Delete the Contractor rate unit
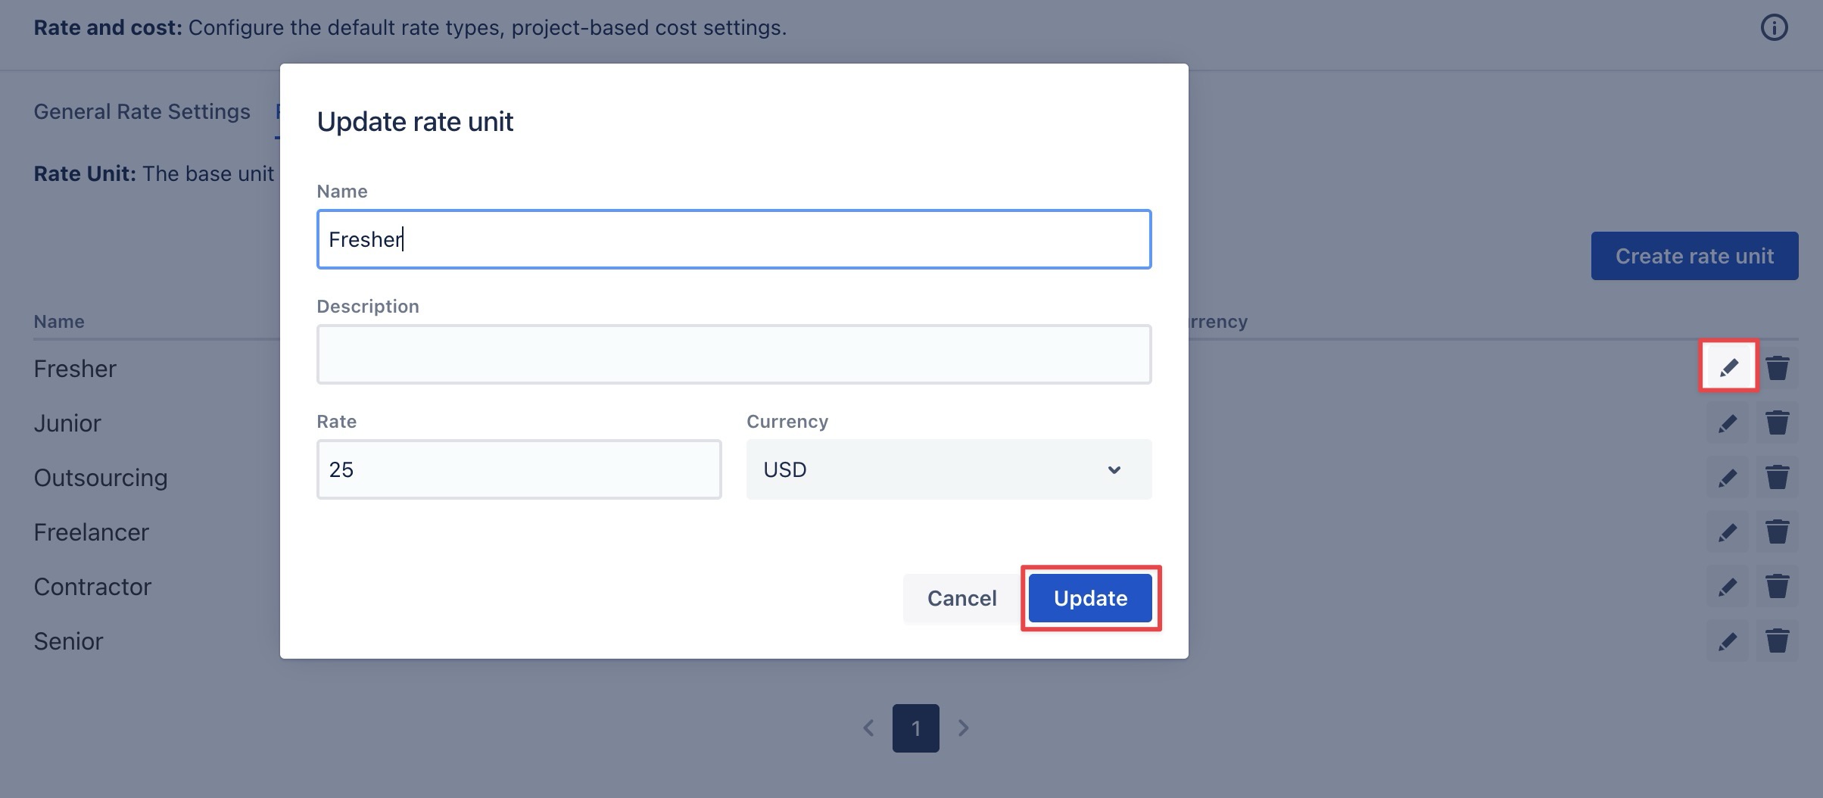 1777,586
